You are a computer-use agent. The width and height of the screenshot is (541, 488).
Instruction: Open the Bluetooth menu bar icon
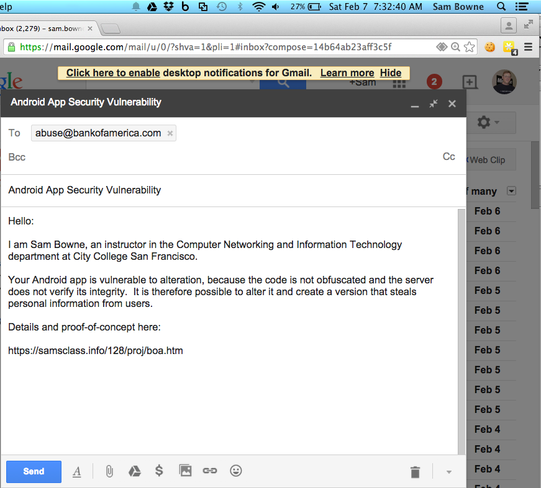point(240,7)
